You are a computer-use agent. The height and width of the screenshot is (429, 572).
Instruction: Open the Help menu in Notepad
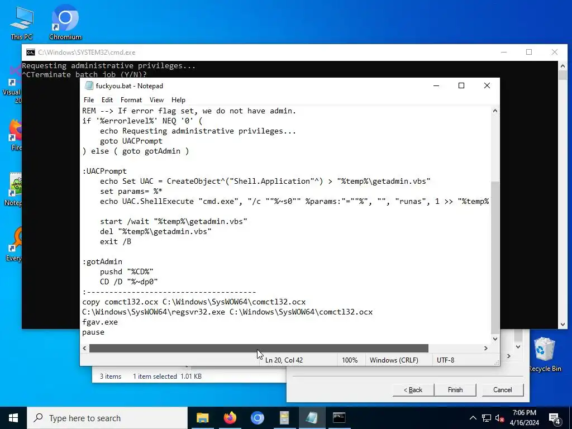coord(178,100)
